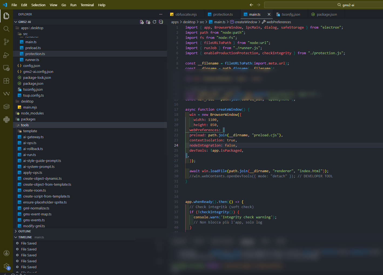Click the main.ts breadcrumb segment
The height and width of the screenshot is (275, 383).
pos(217,22)
